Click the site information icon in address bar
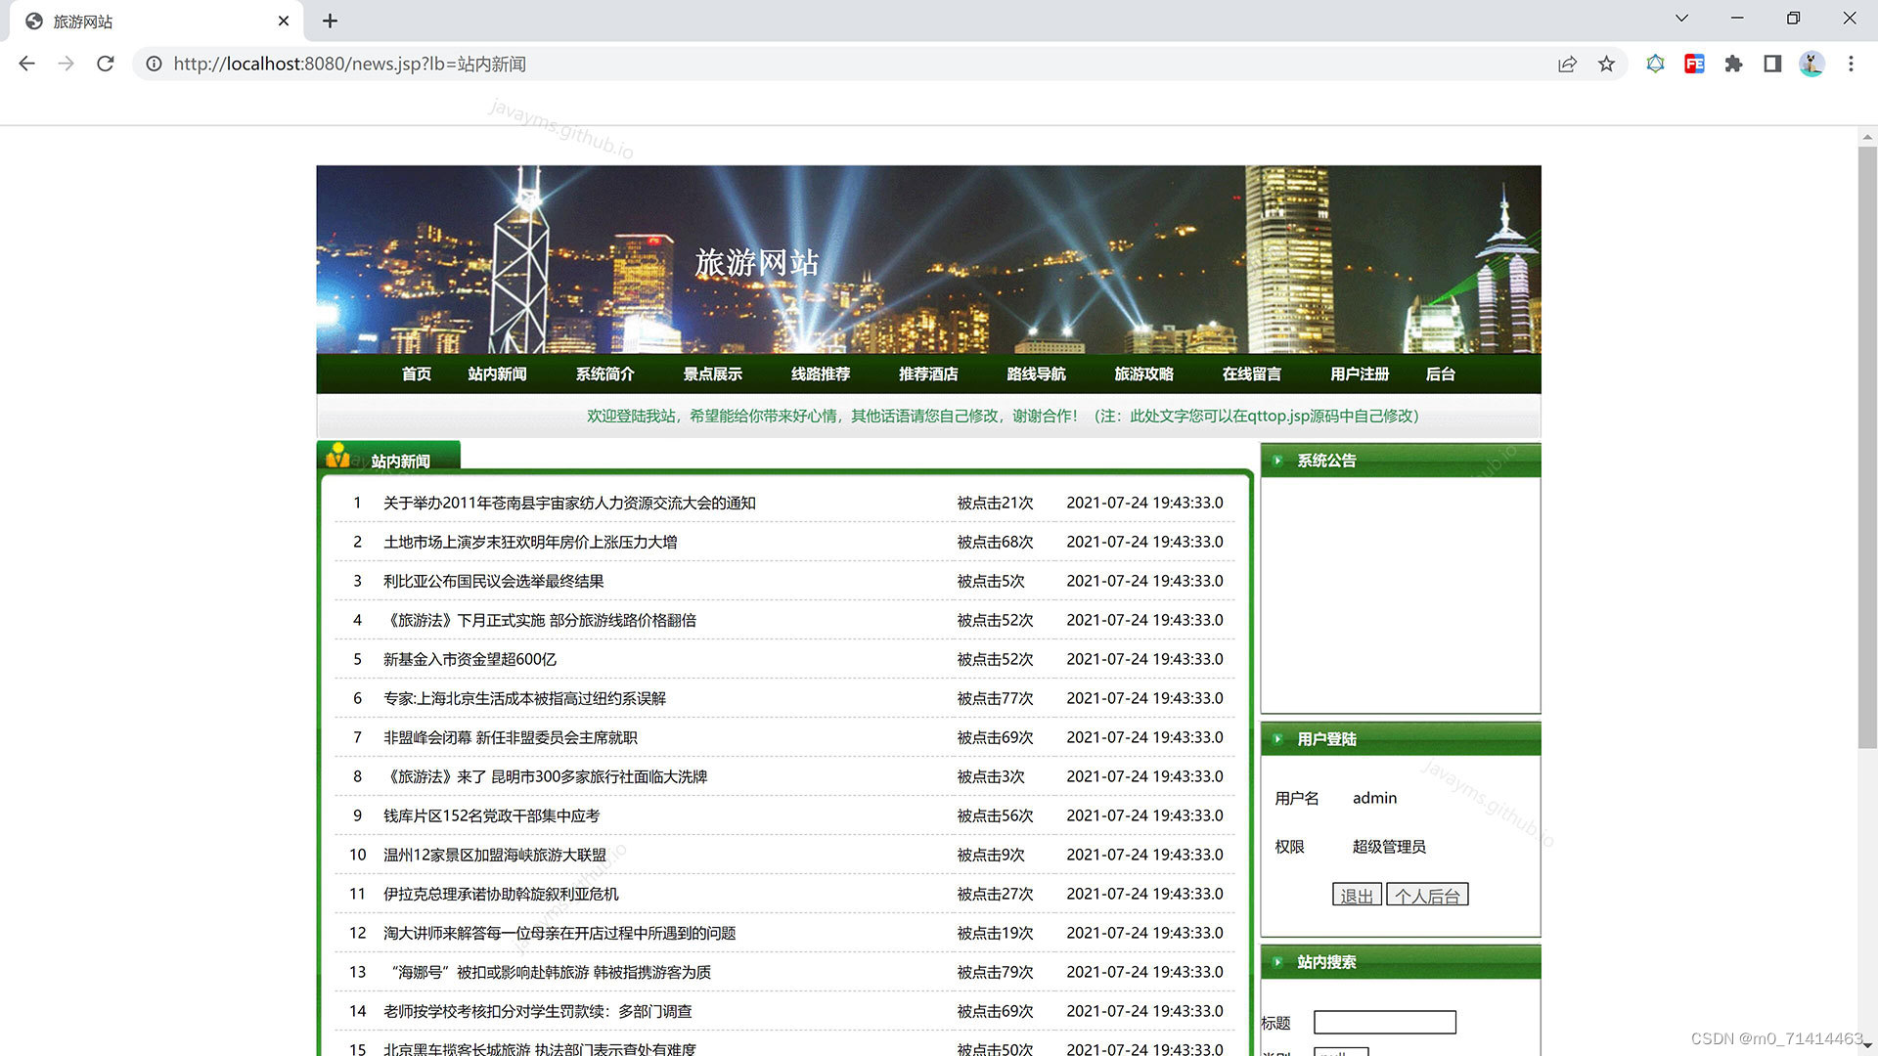 point(154,64)
